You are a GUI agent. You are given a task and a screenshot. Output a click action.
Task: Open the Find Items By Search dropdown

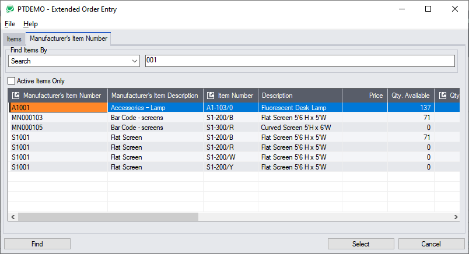[x=74, y=61]
